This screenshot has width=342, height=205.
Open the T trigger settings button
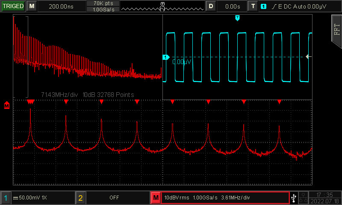pyautogui.click(x=254, y=6)
